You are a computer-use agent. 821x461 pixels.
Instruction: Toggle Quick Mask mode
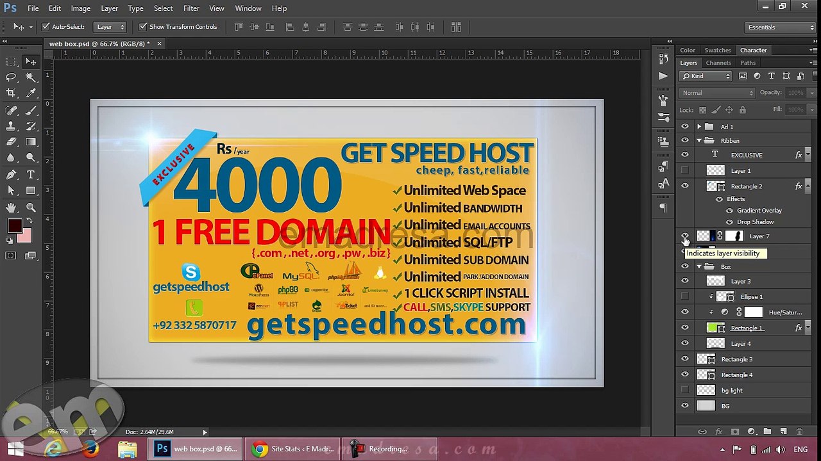(11, 255)
